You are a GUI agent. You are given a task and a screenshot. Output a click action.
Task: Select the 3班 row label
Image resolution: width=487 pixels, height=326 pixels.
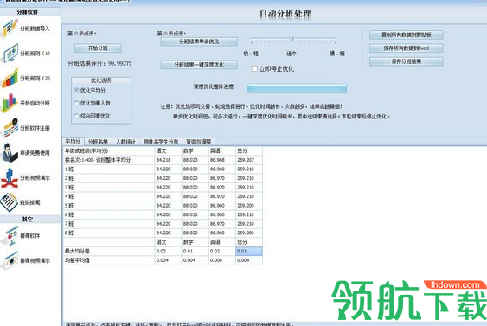(69, 188)
